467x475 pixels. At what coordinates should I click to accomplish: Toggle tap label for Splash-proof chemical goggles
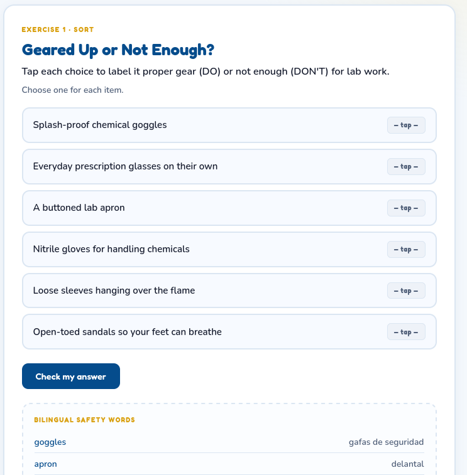click(406, 125)
